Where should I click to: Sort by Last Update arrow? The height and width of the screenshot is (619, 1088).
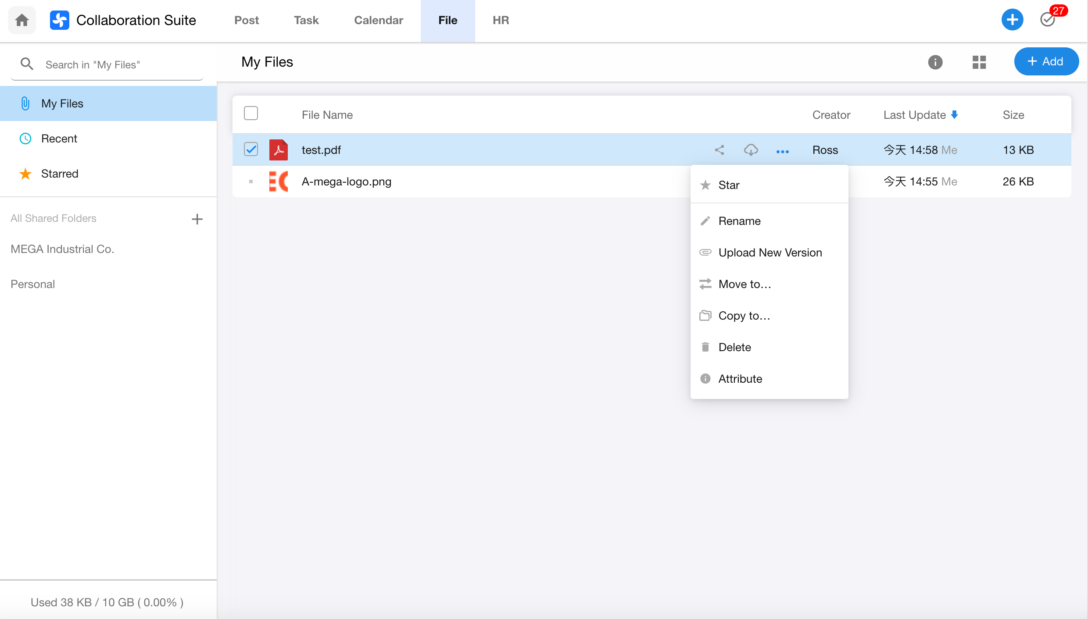pos(954,115)
